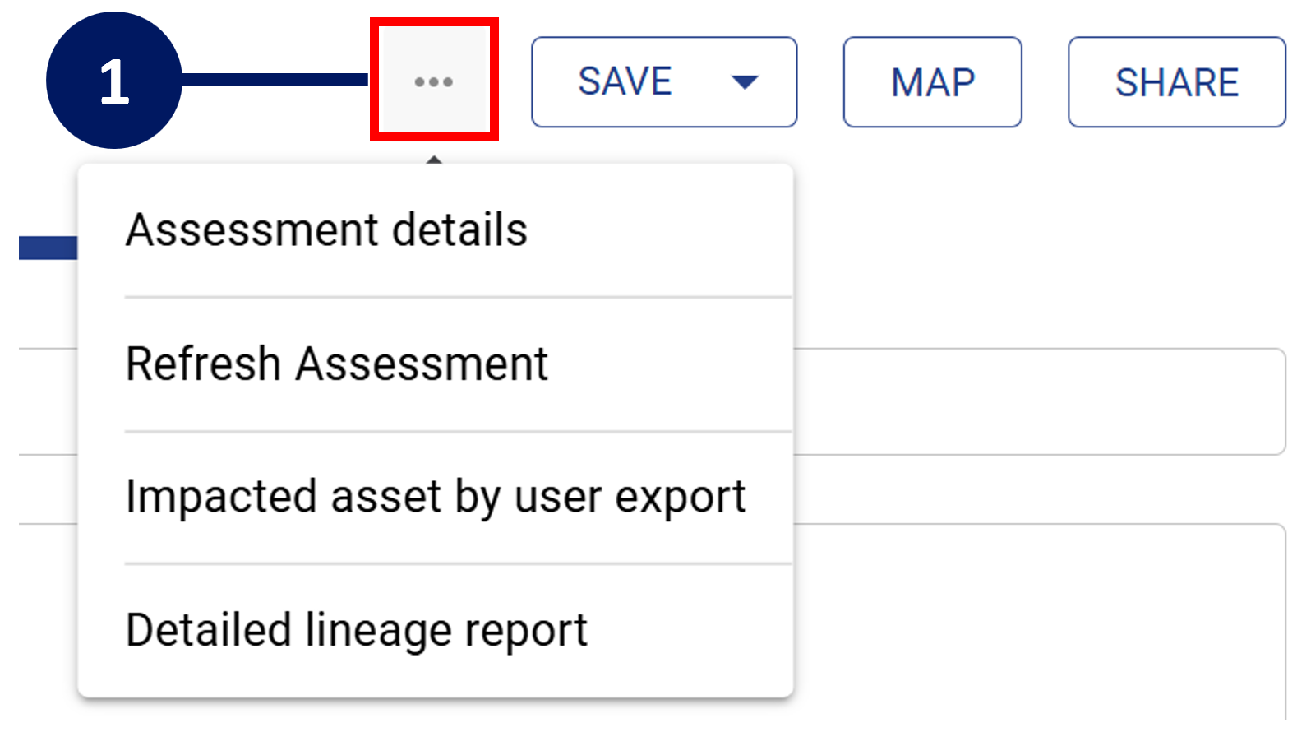Image resolution: width=1297 pixels, height=732 pixels.
Task: Click the small menu pointer triangle
Action: point(434,160)
